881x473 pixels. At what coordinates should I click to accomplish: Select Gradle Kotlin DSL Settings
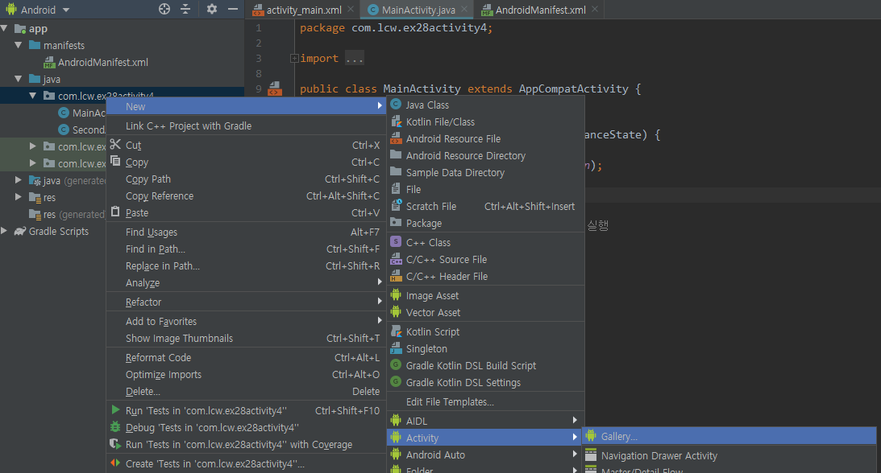(485, 382)
